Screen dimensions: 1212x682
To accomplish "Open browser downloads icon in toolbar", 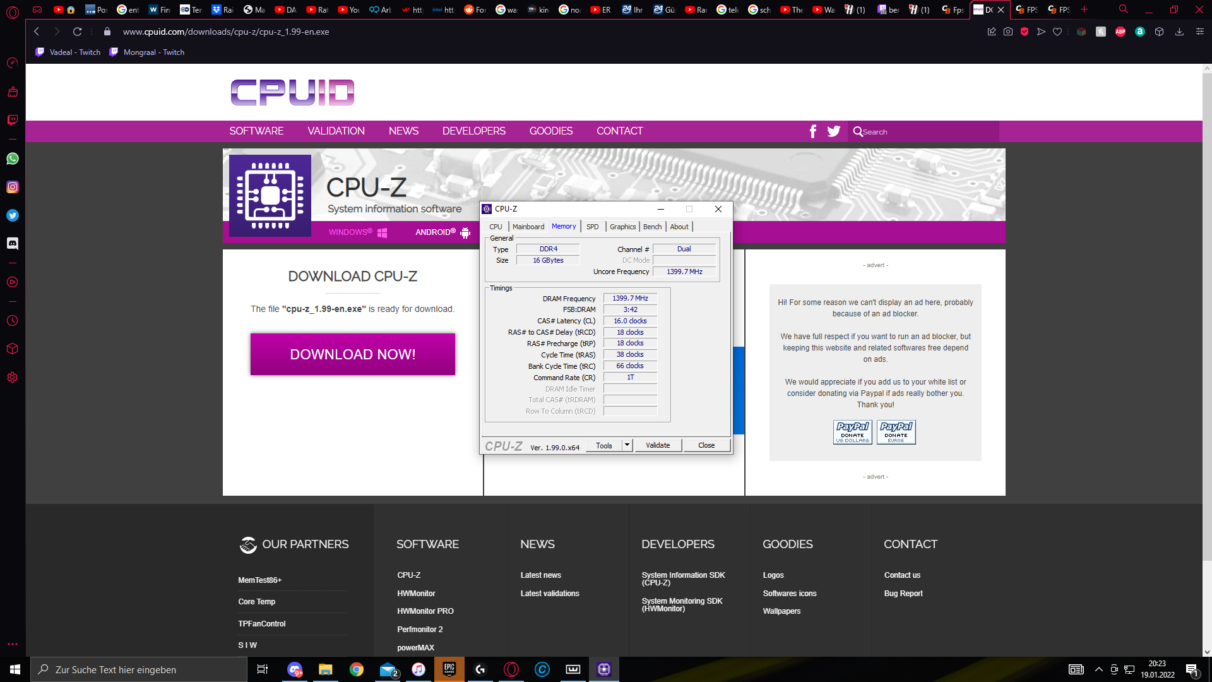I will 1179,32.
